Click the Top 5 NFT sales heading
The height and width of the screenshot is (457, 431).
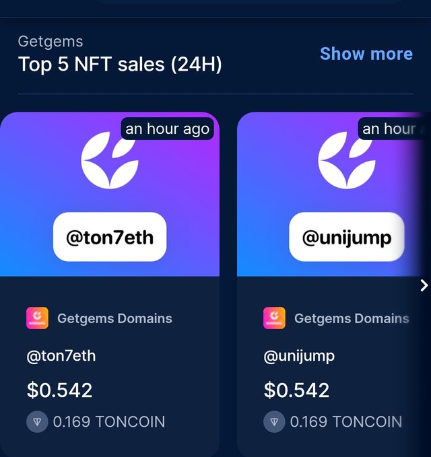tap(120, 64)
